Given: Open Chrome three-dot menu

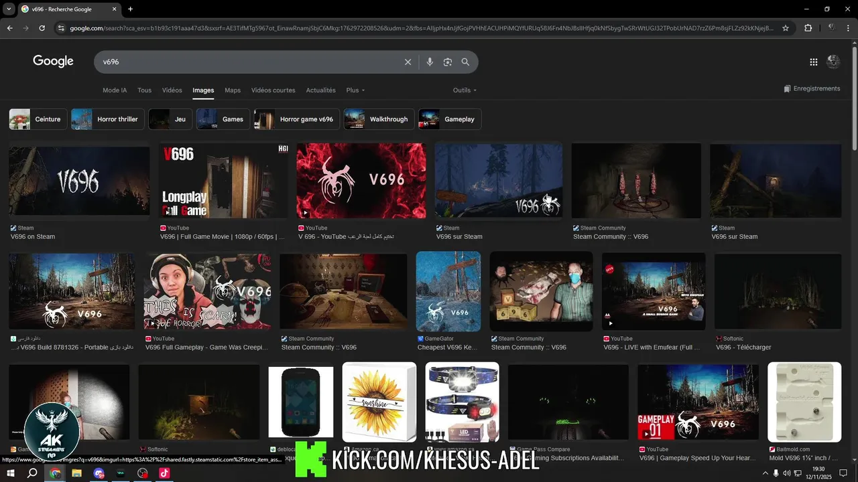Looking at the screenshot, I should point(849,28).
